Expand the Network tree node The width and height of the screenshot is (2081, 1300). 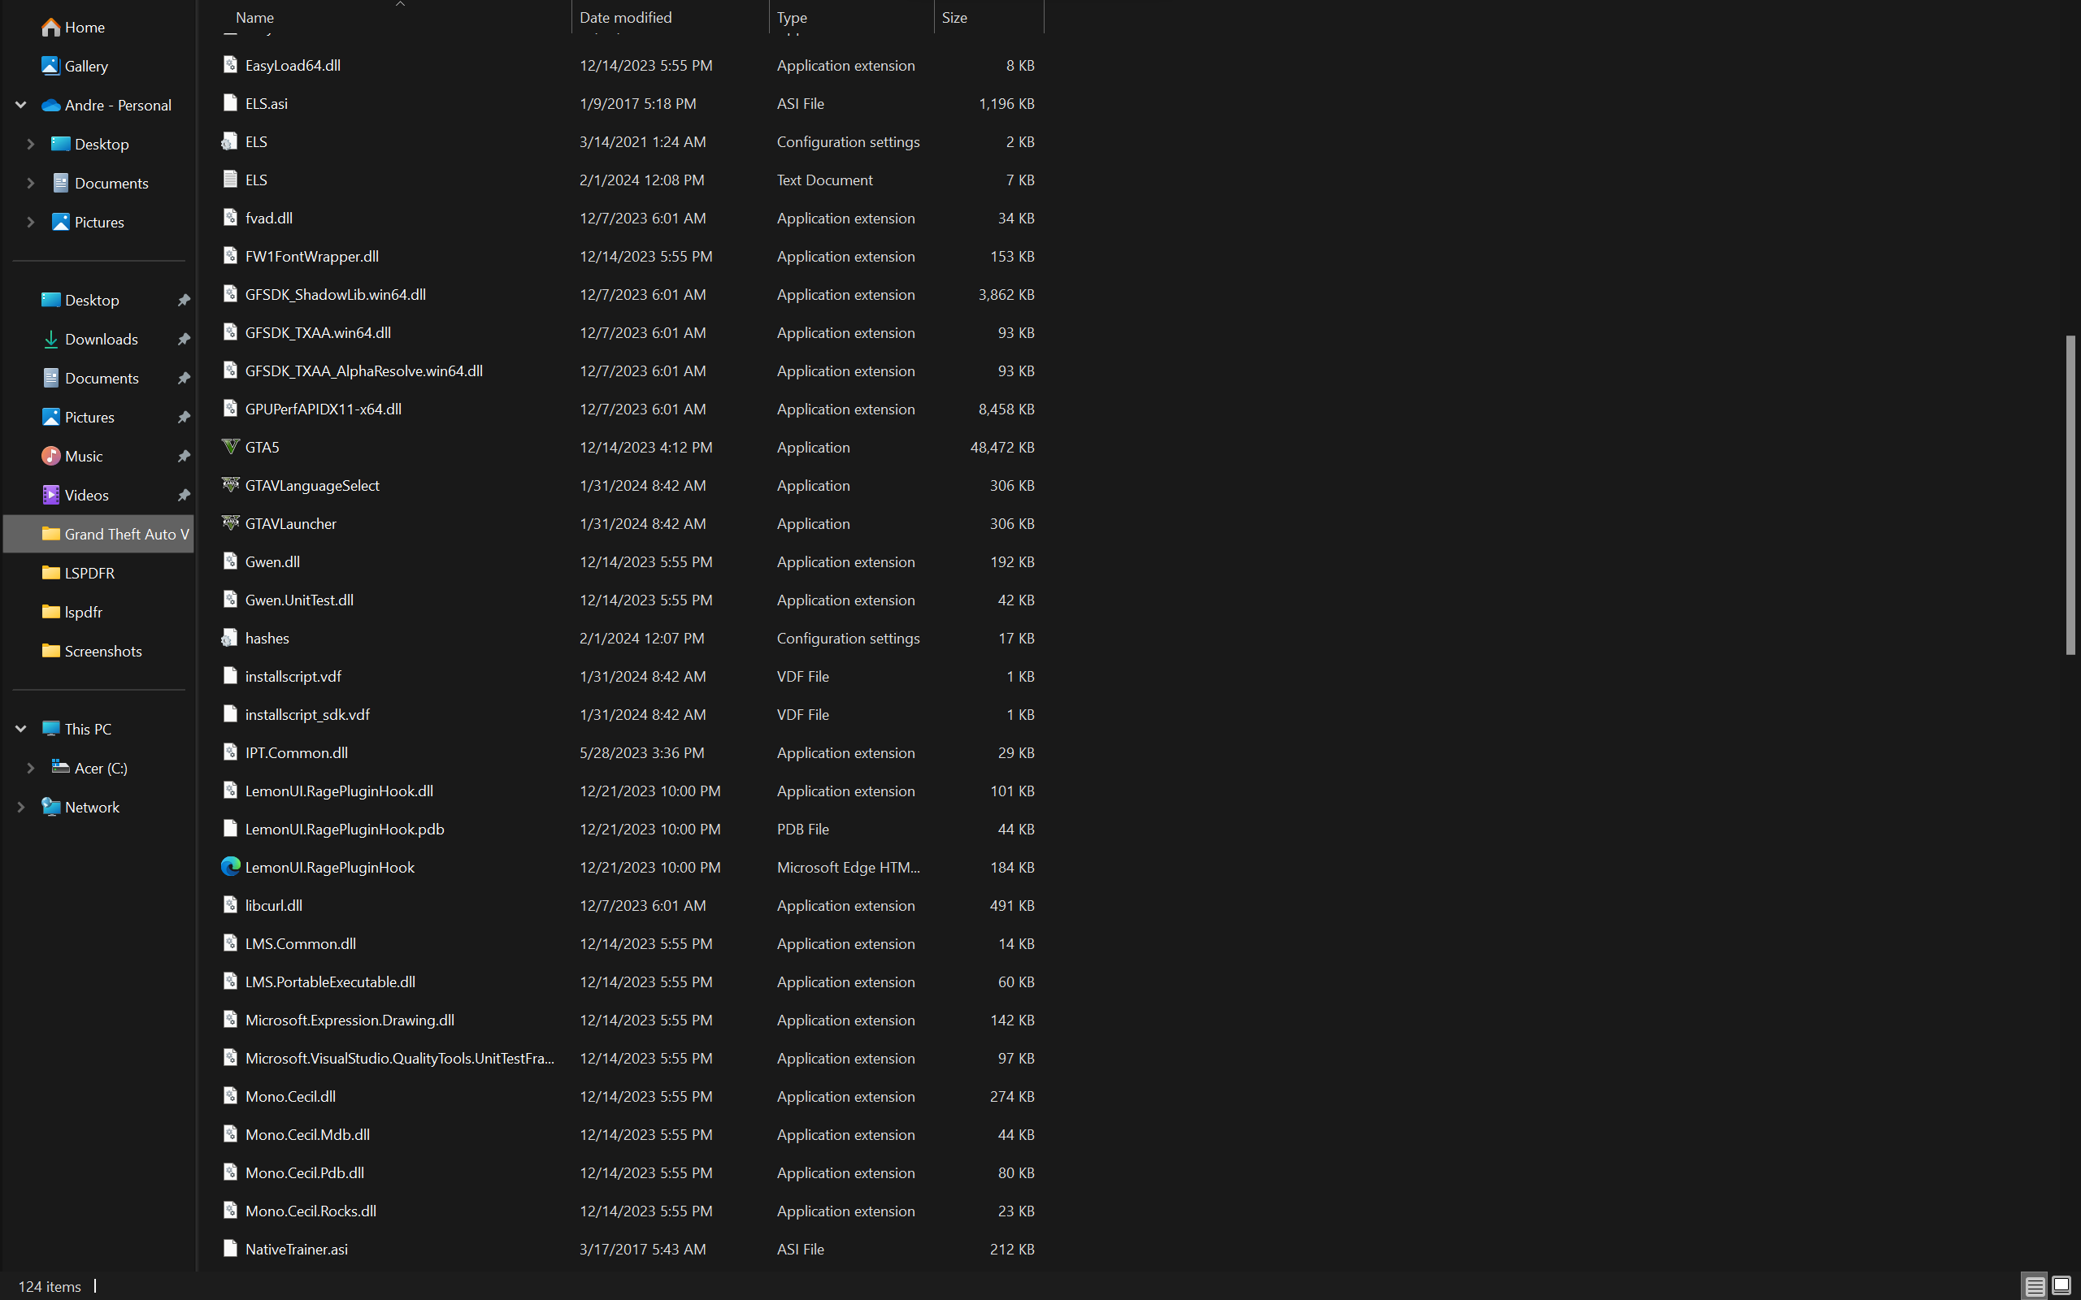[20, 807]
